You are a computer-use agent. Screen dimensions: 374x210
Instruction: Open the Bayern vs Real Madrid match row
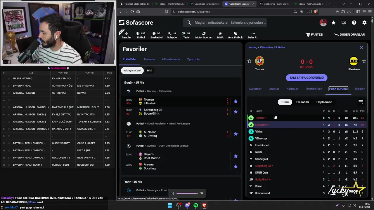pyautogui.click(x=181, y=156)
